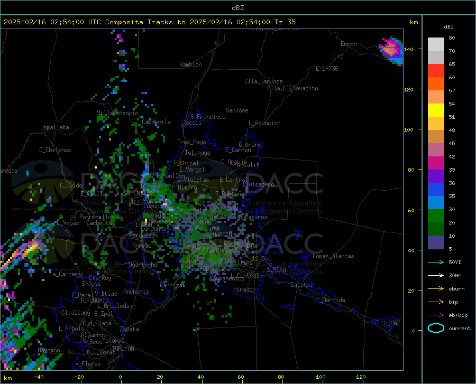Viewport: 476px width, 384px height.
Task: Click the 'Zapata' map label
Action: click(x=130, y=329)
